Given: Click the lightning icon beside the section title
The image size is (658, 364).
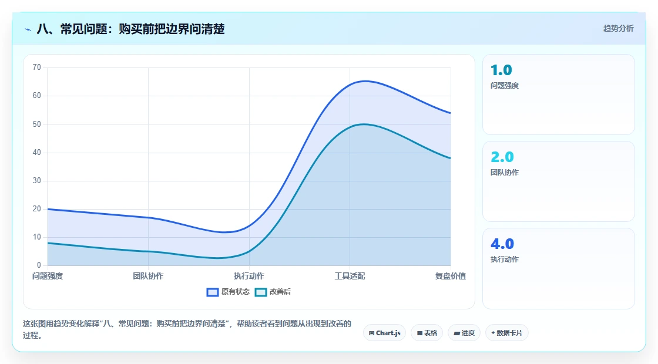Looking at the screenshot, I should [x=28, y=29].
